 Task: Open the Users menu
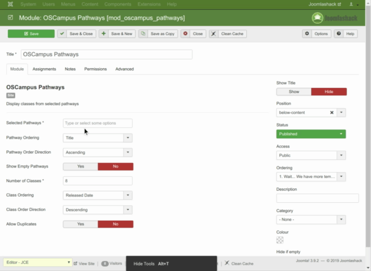pos(49,4)
